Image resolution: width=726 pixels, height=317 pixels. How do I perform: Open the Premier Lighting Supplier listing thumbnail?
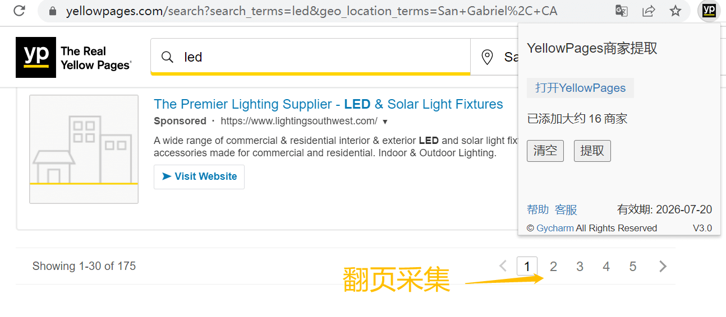coord(84,149)
